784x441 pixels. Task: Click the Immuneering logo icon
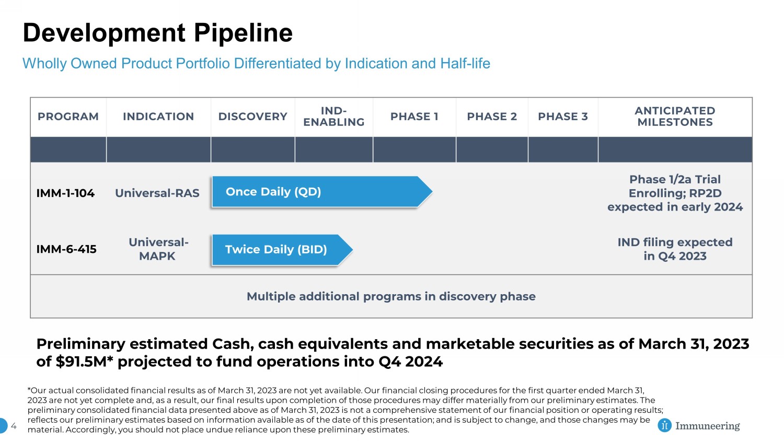pyautogui.click(x=664, y=425)
